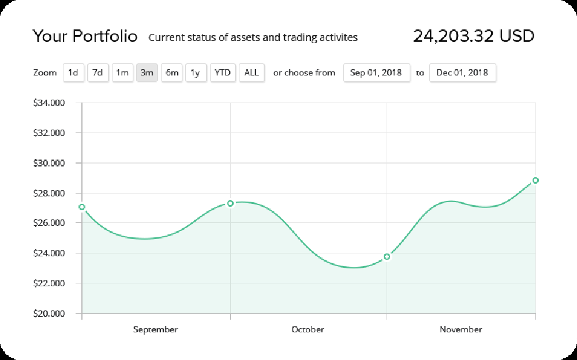Click the chart point at September start

click(x=82, y=207)
